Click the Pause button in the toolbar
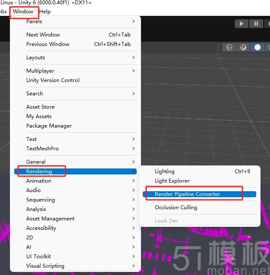The width and height of the screenshot is (270, 275). [256, 24]
